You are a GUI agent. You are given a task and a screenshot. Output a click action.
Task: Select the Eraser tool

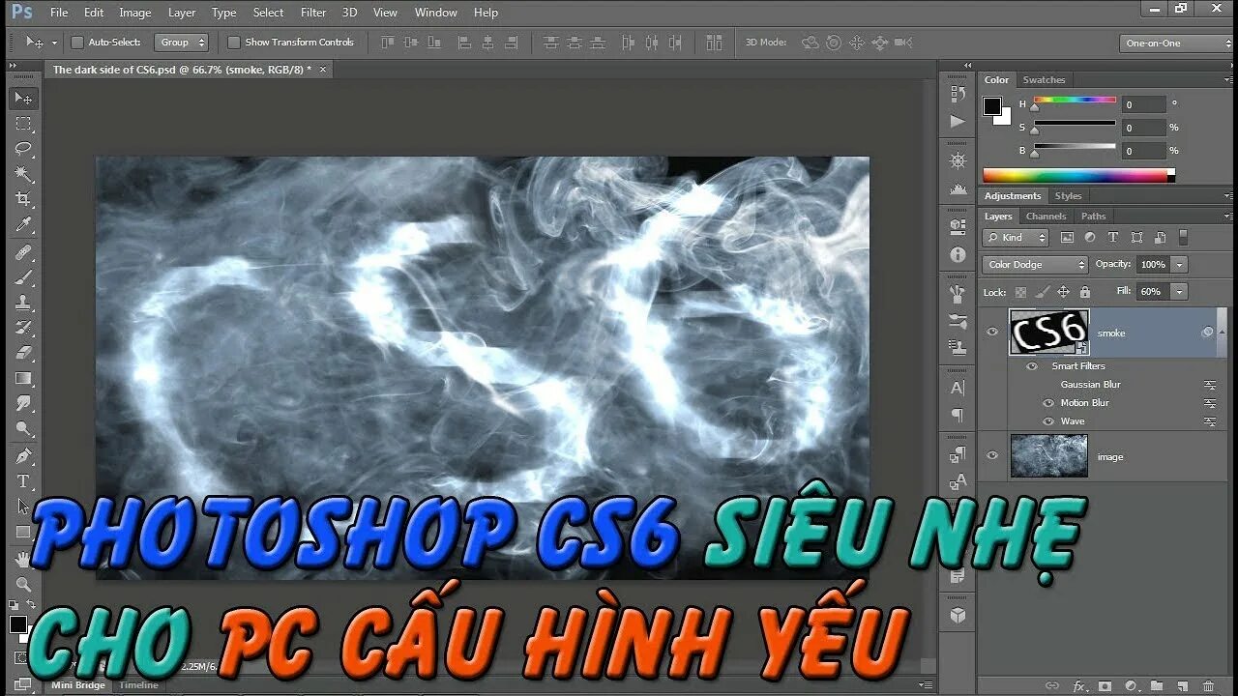[23, 353]
